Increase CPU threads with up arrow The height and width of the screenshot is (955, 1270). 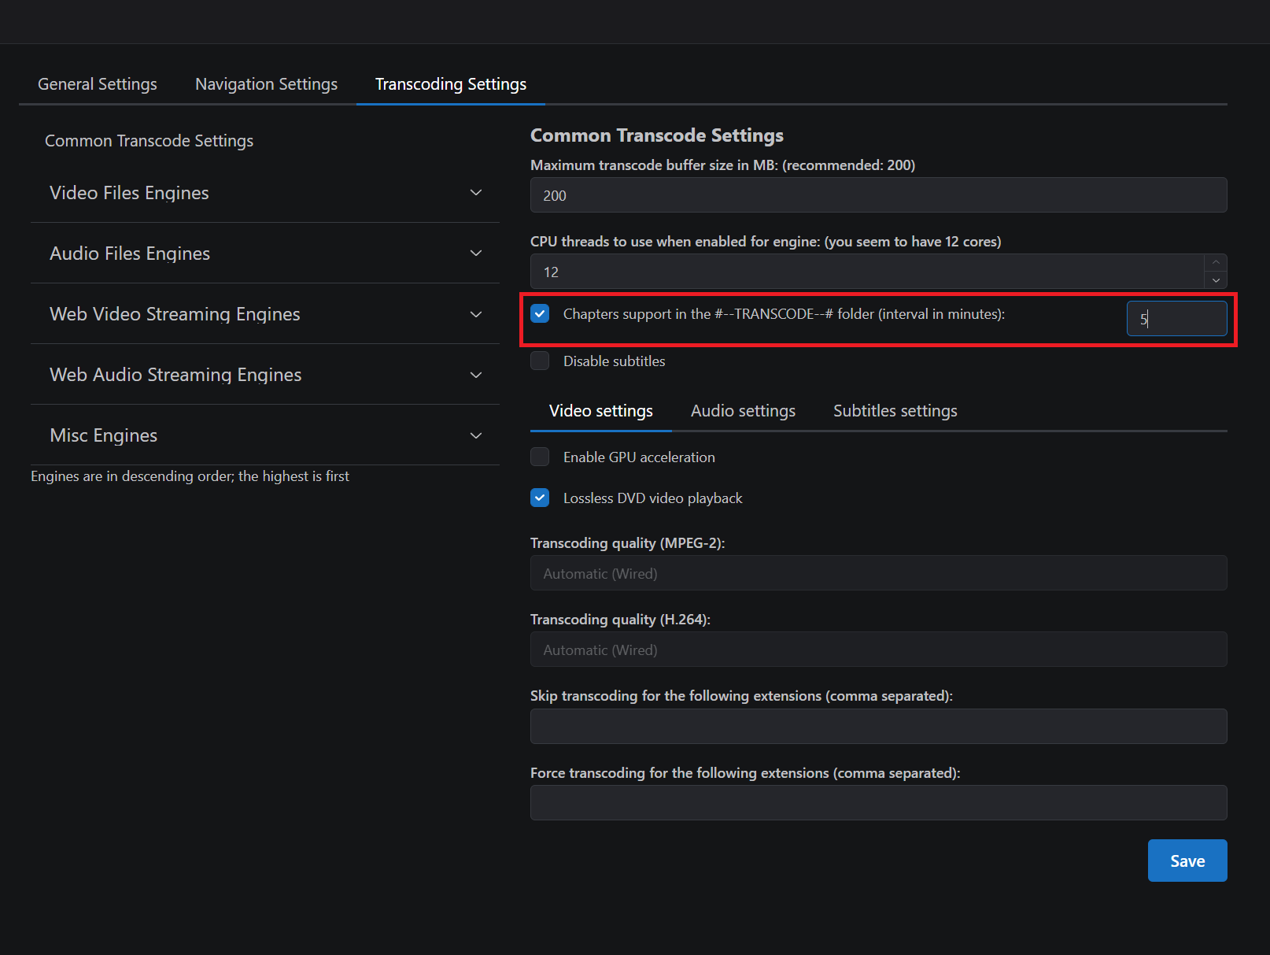[1216, 262]
